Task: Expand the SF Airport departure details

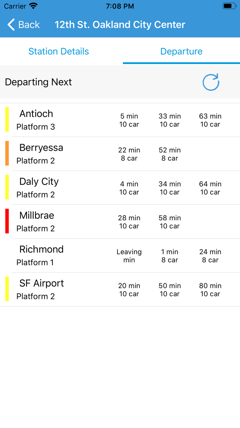Action: pyautogui.click(x=120, y=289)
